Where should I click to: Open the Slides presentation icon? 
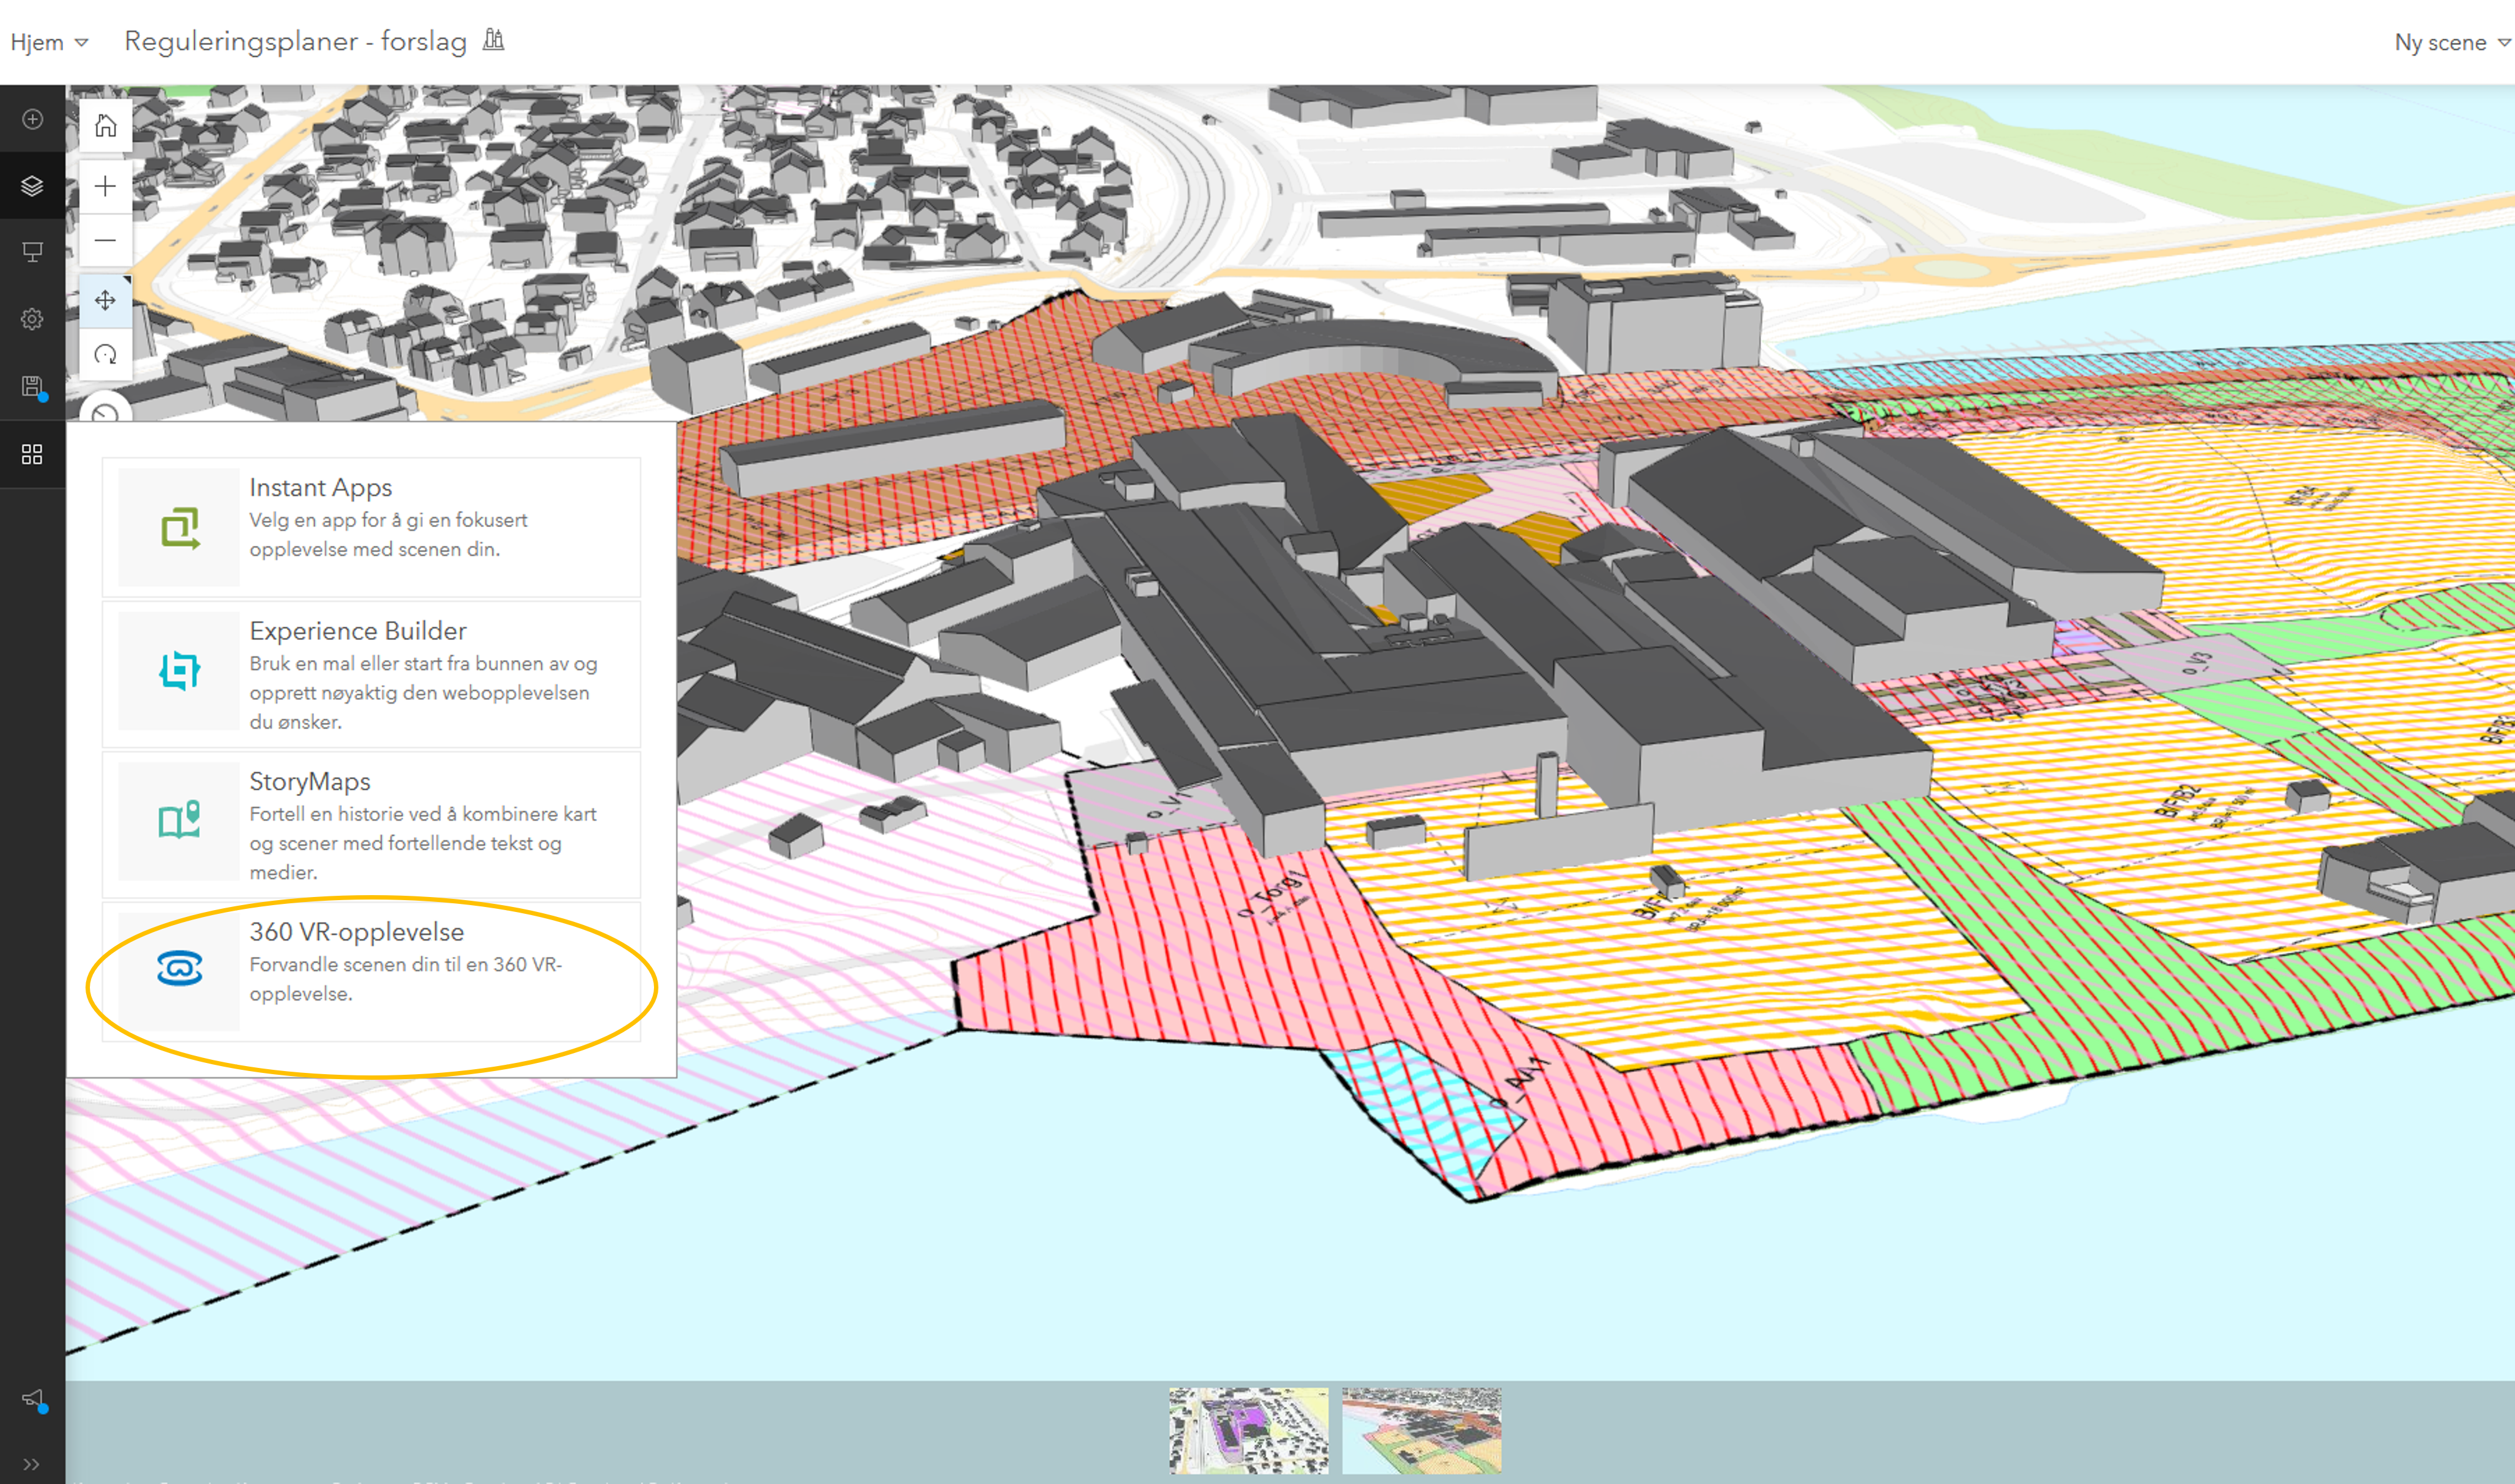point(32,252)
